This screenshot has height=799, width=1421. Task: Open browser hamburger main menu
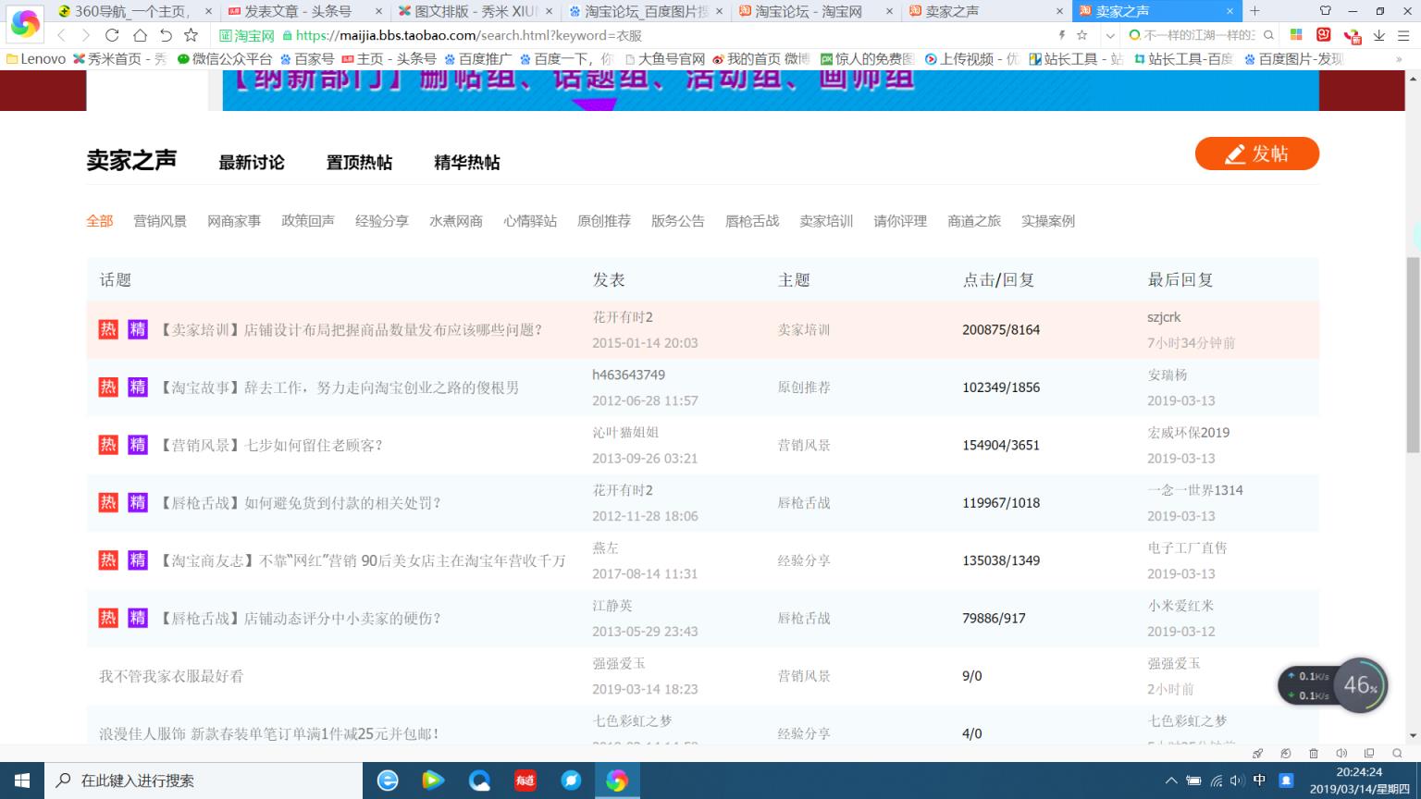click(x=1402, y=35)
